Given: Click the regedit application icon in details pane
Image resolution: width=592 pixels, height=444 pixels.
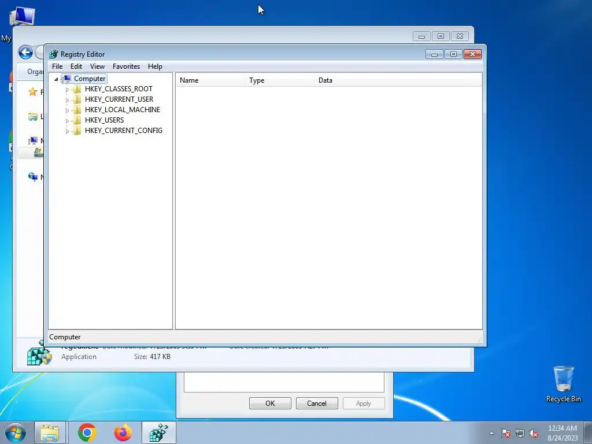Looking at the screenshot, I should (39, 353).
